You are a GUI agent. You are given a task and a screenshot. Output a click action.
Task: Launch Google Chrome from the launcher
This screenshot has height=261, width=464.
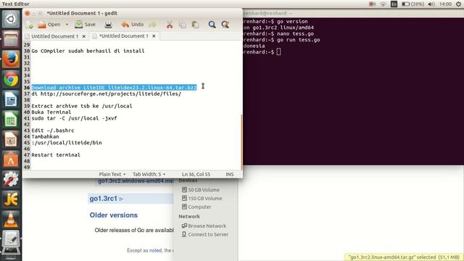11,79
